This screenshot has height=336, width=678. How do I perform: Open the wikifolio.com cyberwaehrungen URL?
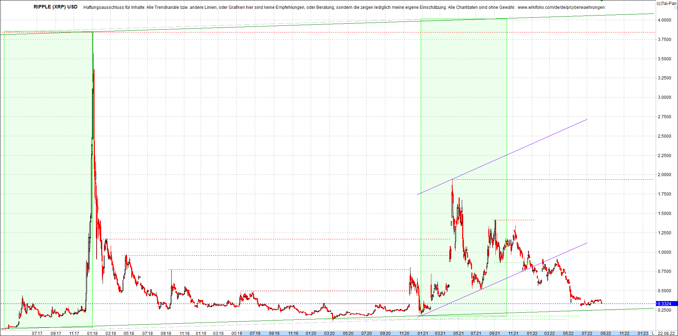pos(561,7)
